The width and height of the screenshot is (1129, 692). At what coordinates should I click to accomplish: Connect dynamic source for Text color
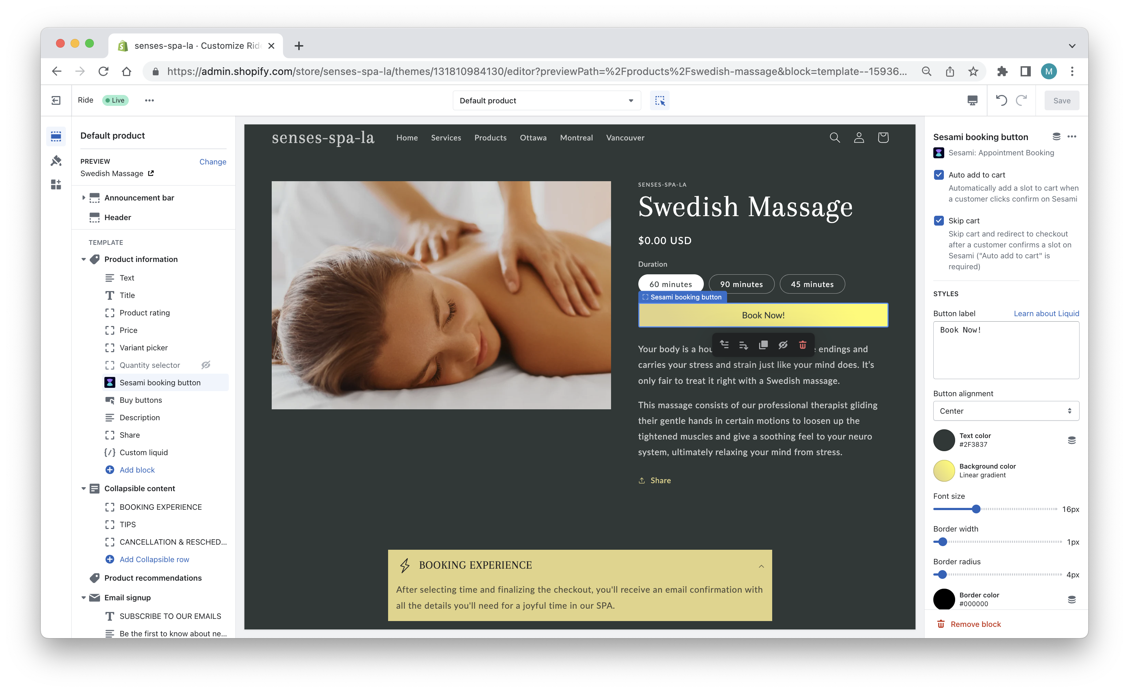(x=1072, y=440)
